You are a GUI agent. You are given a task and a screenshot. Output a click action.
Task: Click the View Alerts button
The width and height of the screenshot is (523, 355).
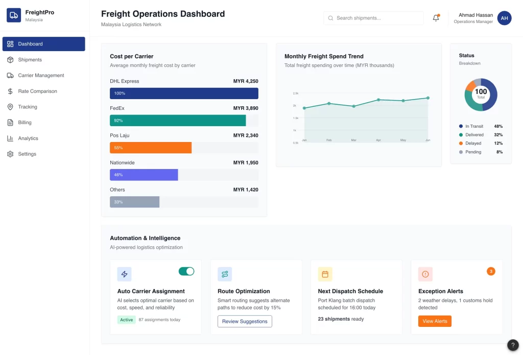pyautogui.click(x=434, y=321)
